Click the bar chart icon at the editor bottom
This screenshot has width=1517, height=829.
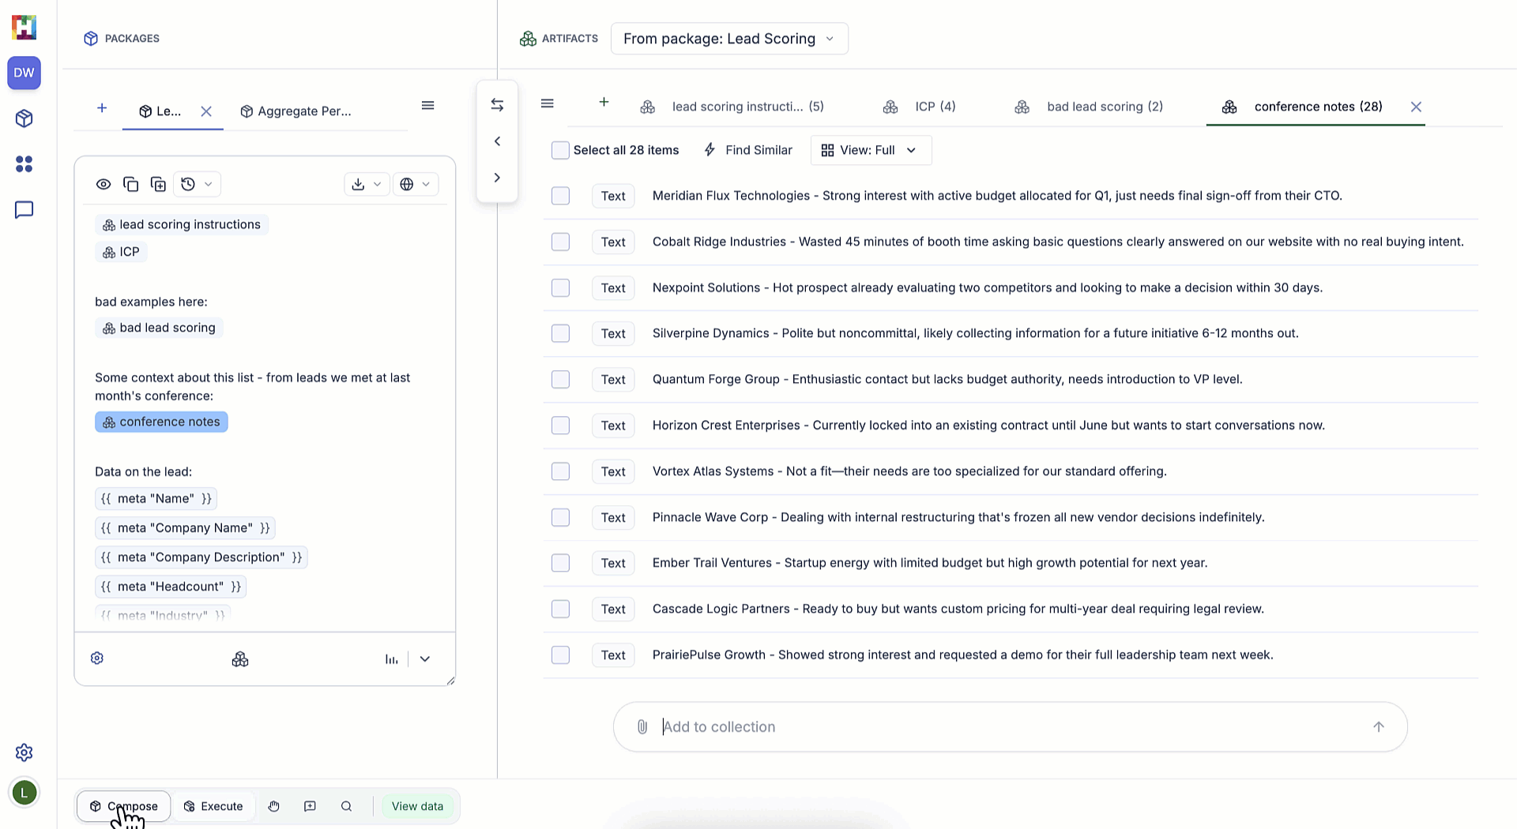click(x=391, y=658)
